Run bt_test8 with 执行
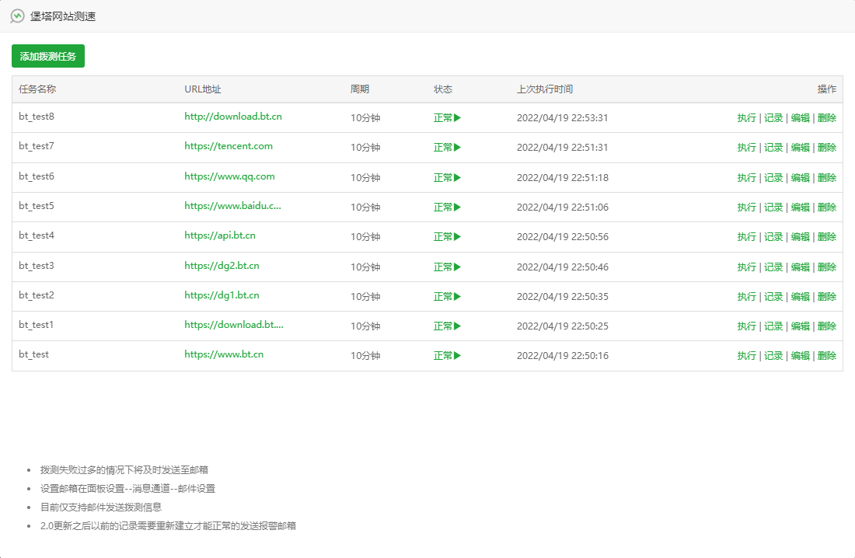 pos(746,118)
